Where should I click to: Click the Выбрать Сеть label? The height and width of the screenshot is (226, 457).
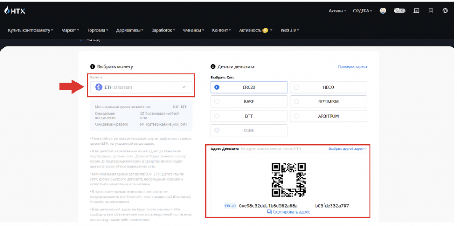(x=222, y=78)
